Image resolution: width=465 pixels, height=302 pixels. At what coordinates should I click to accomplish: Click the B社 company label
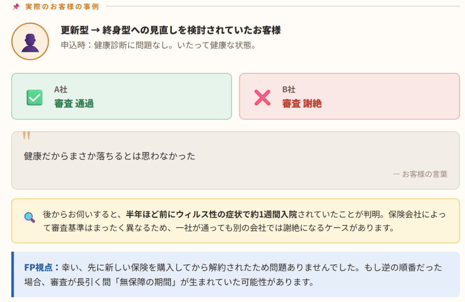(289, 90)
